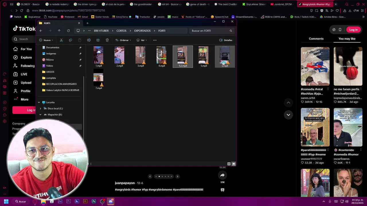Switch to You may like tab
367x206 pixels.
347,39
